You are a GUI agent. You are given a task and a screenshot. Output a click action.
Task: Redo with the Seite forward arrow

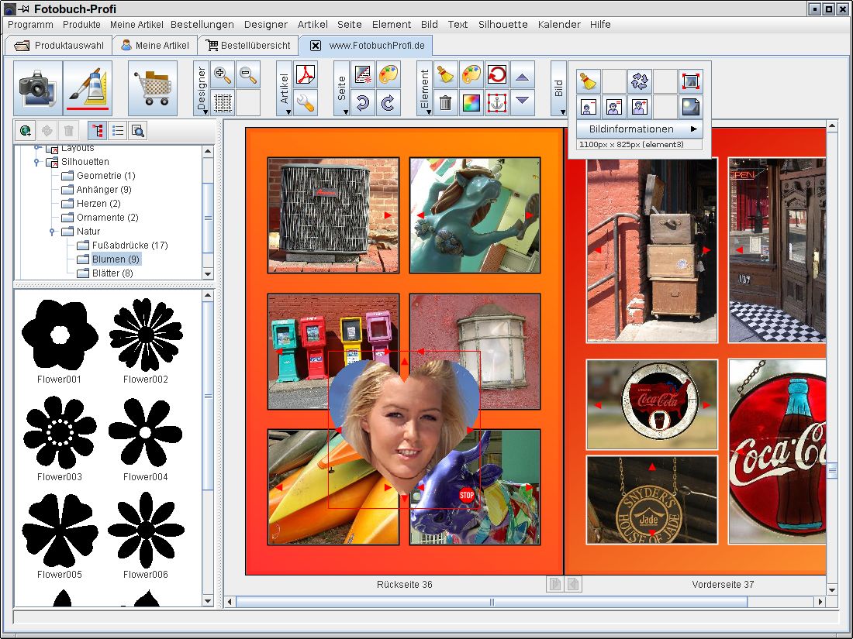[389, 102]
